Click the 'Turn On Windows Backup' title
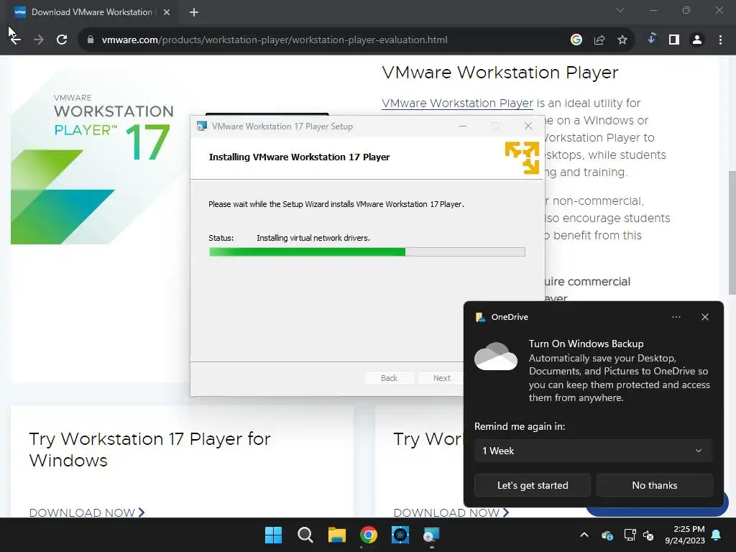Viewport: 736px width, 552px height. [x=586, y=344]
